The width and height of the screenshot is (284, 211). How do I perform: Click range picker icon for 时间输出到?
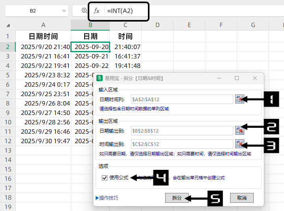[x=240, y=144]
